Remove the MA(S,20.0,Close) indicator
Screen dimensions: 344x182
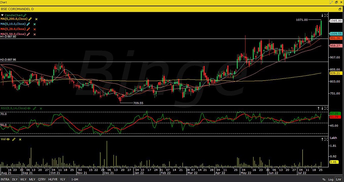click(34, 30)
